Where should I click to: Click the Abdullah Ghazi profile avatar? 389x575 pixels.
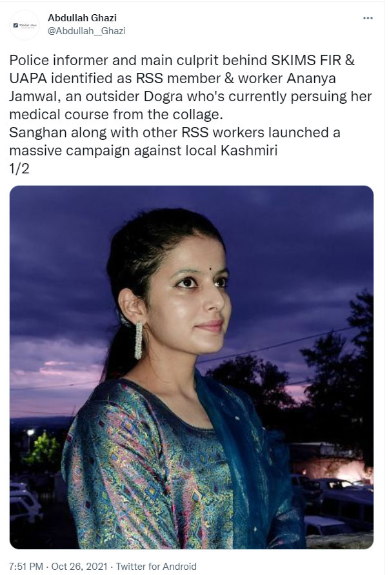(x=25, y=25)
